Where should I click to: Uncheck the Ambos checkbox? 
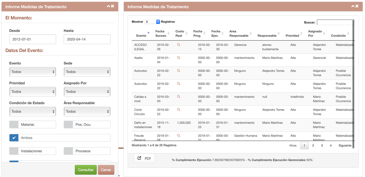point(14,138)
